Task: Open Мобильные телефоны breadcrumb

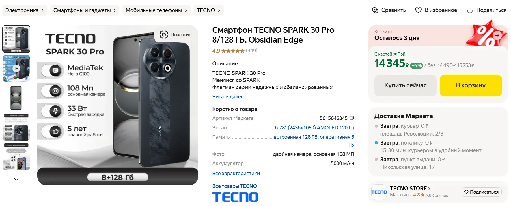Action: (156, 10)
